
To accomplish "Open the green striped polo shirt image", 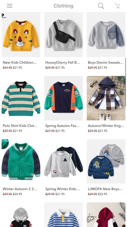I will click(21, 98).
